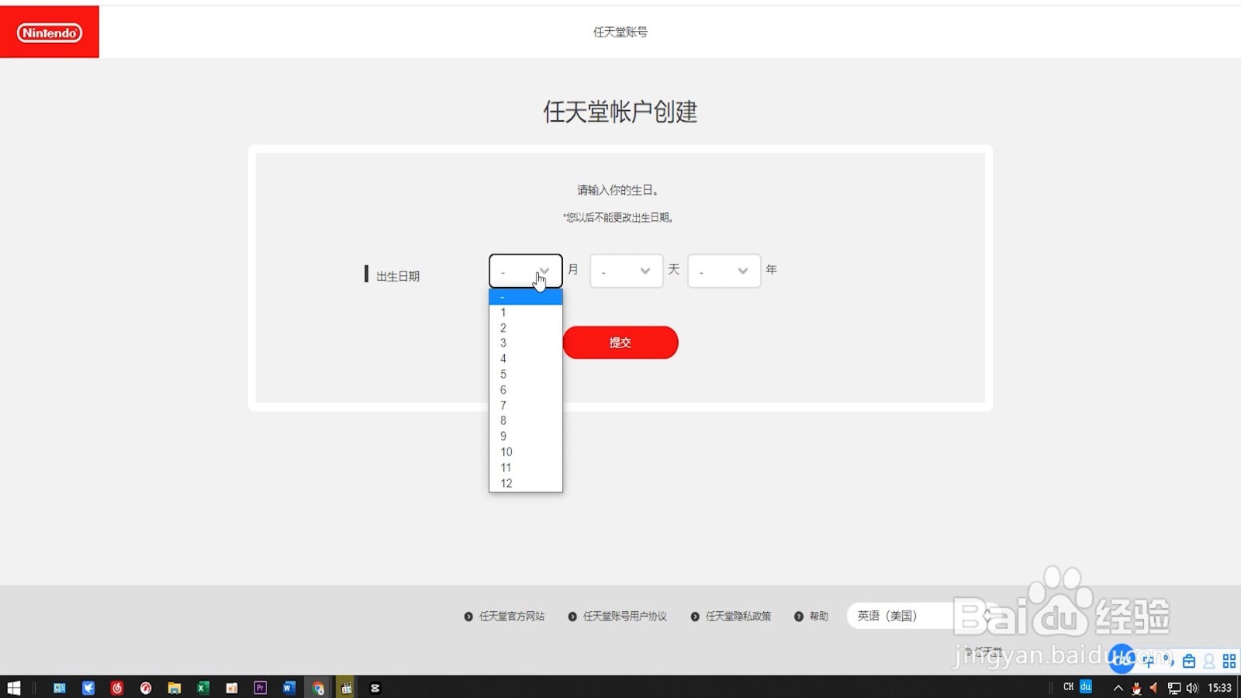This screenshot has height=698, width=1241.
Task: Open the 任天堂隐私政策 privacy policy link
Action: [738, 616]
